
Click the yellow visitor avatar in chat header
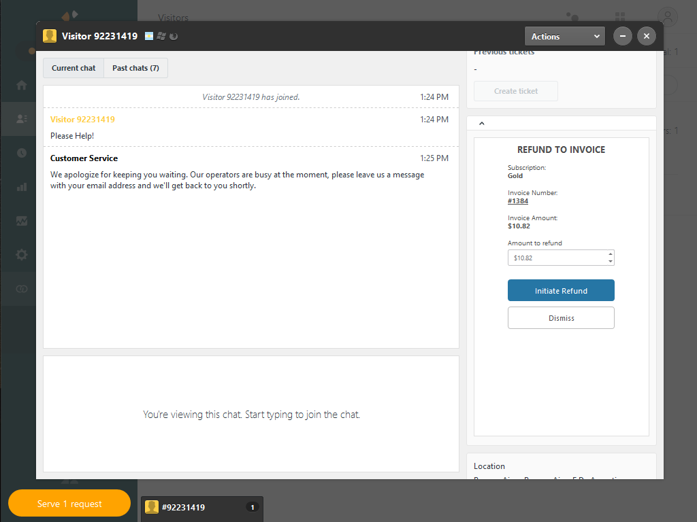coord(50,36)
